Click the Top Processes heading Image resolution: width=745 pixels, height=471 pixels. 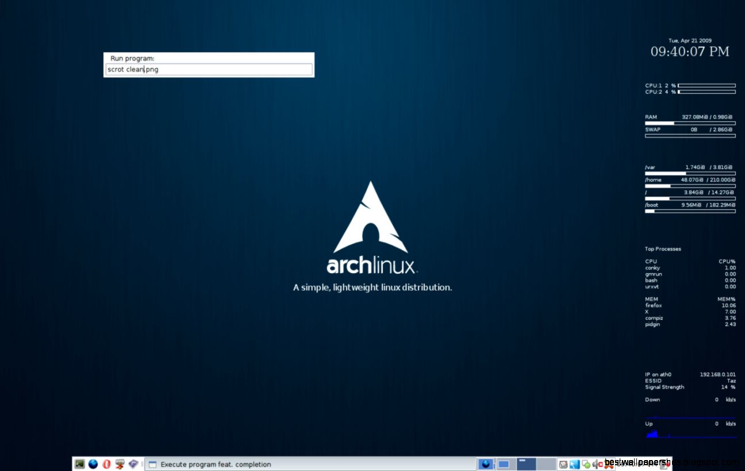tap(663, 249)
